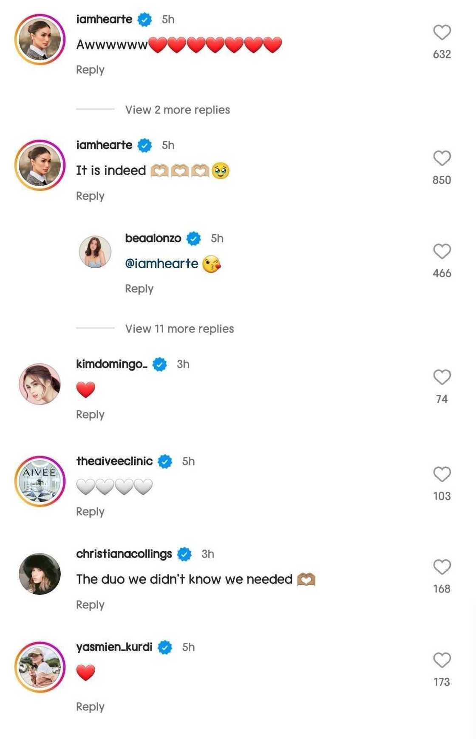Tap heart on kimdomingo_ comment
The image size is (476, 739).
[442, 377]
